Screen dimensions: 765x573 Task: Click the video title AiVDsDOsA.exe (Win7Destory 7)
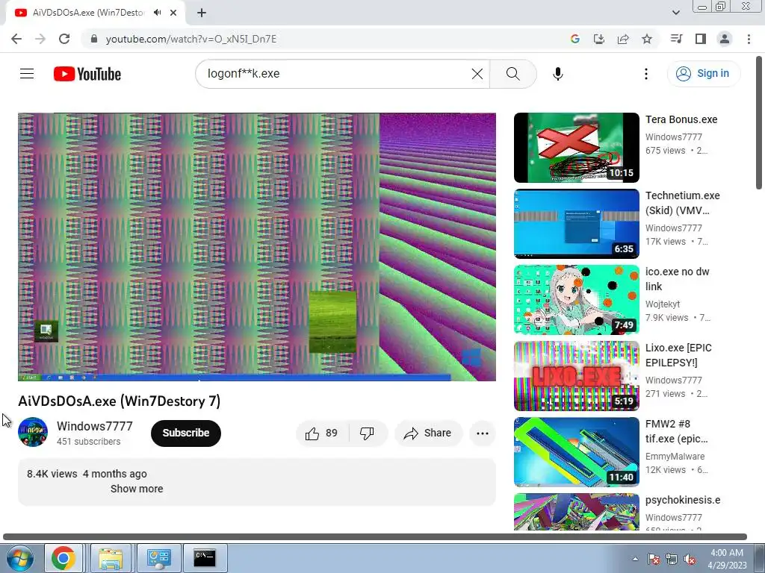point(120,401)
